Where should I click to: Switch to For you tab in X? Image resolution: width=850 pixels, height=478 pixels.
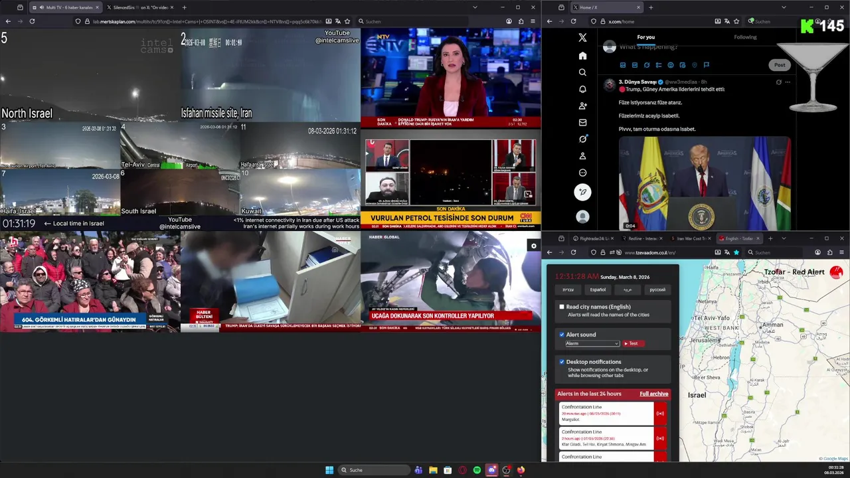click(x=645, y=37)
